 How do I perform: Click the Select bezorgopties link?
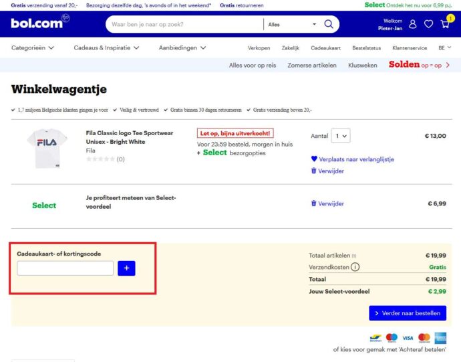tap(234, 153)
